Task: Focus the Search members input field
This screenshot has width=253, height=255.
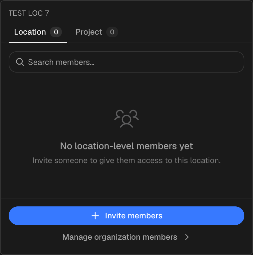Action: [126, 62]
